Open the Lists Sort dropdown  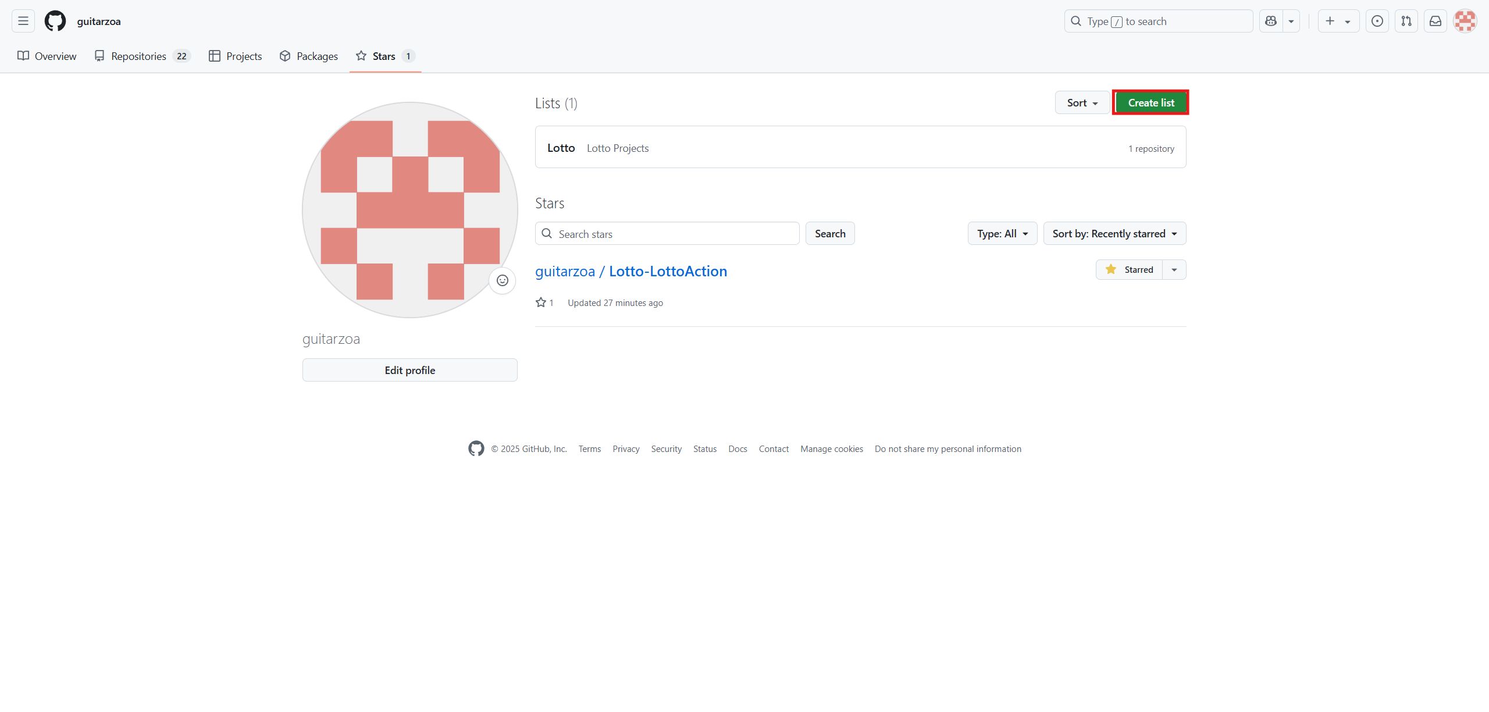(x=1082, y=102)
